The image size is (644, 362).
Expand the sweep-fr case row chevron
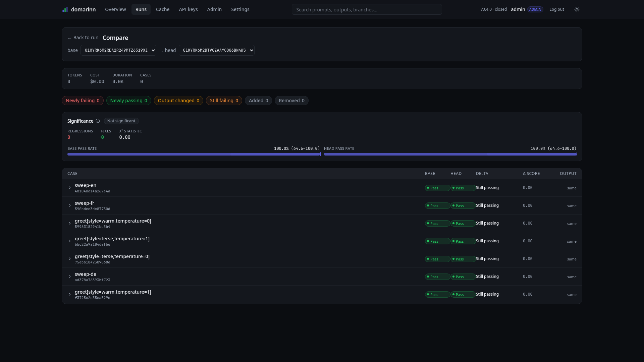(x=70, y=206)
